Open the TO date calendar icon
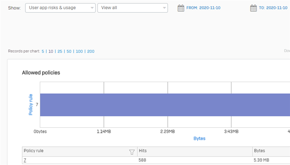Image resolution: width=290 pixels, height=165 pixels. point(253,8)
